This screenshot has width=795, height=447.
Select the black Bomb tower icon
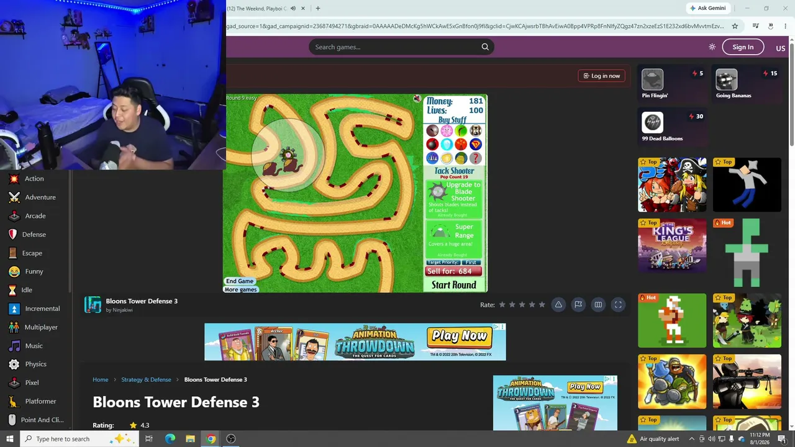[432, 144]
